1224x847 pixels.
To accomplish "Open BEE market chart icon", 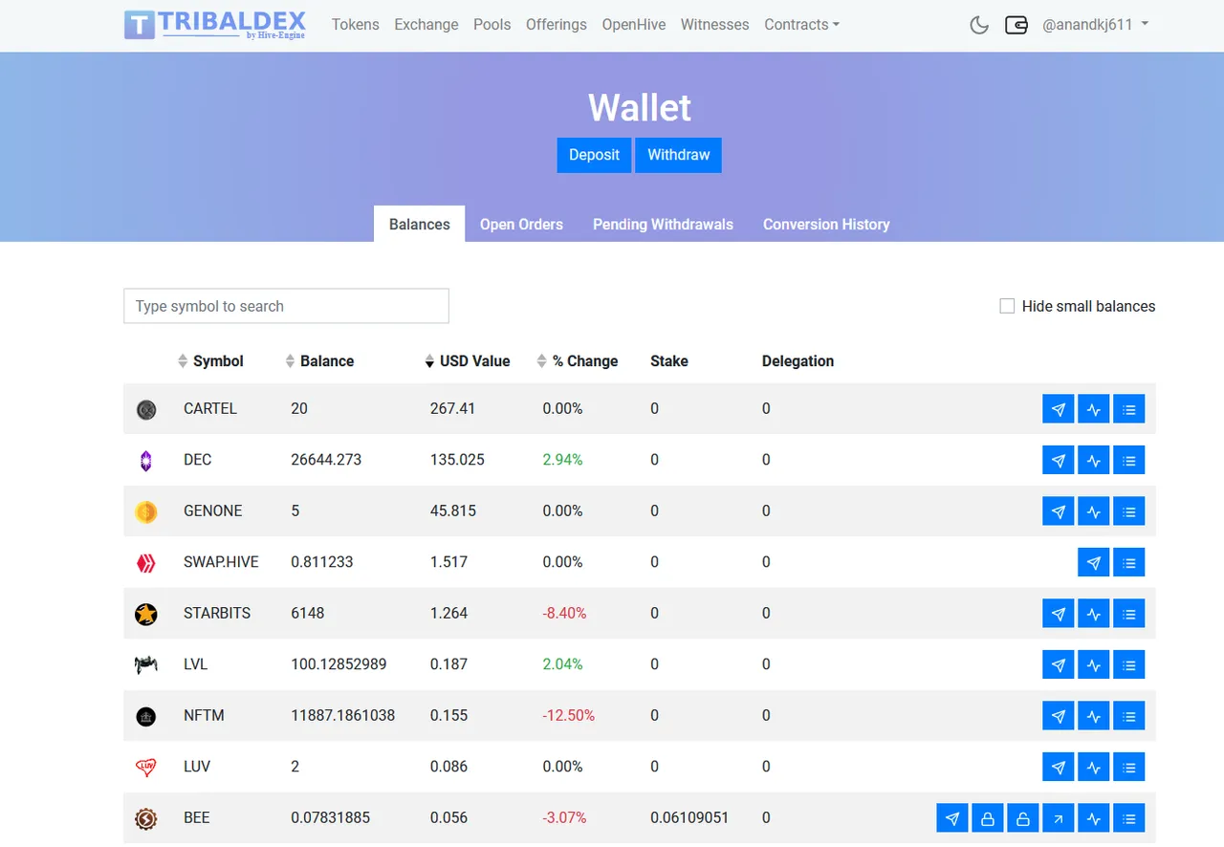I will (x=1094, y=818).
